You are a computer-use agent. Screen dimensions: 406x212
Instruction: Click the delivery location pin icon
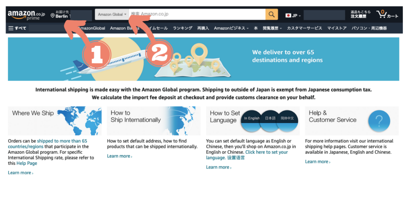[x=53, y=16]
